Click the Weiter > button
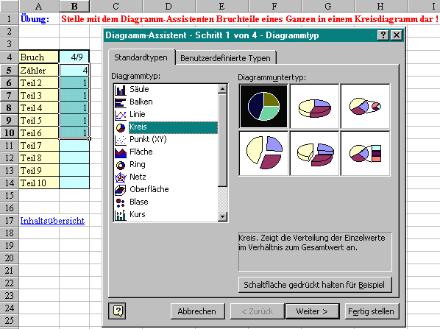This screenshot has height=329, width=440. coord(312,311)
